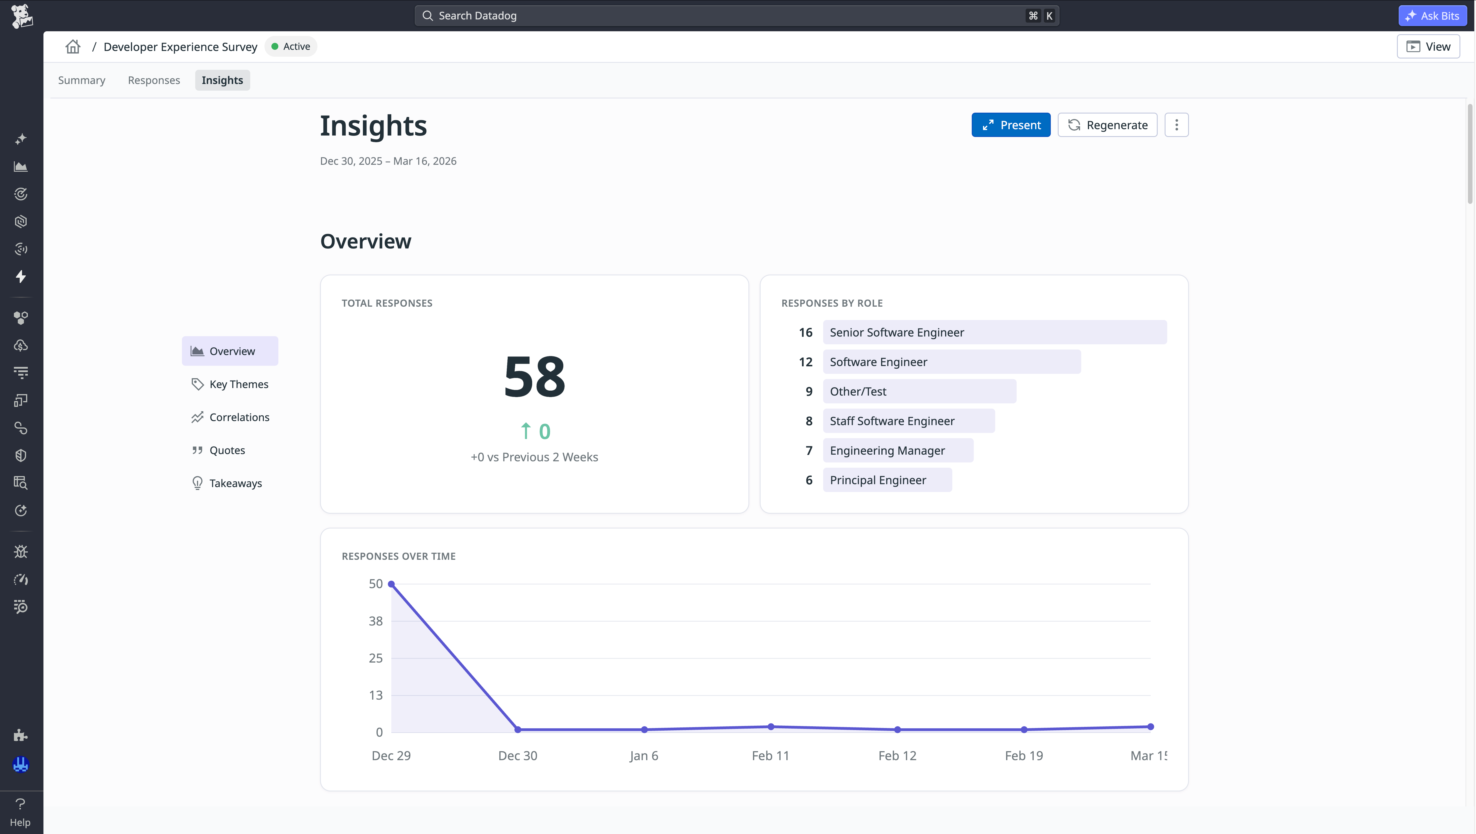Switch to the Responses tab
This screenshot has width=1476, height=834.
click(x=154, y=80)
